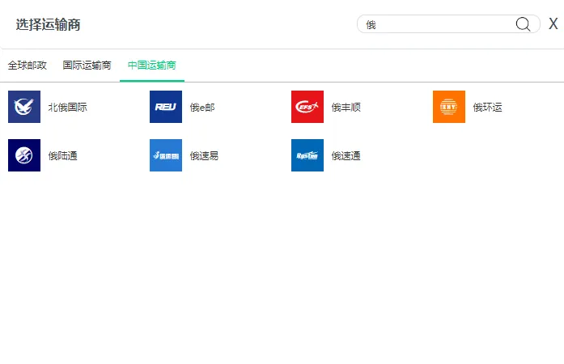Viewport: 564px width, 364px height.
Task: Select the 中国运输商 tab
Action: (x=152, y=65)
